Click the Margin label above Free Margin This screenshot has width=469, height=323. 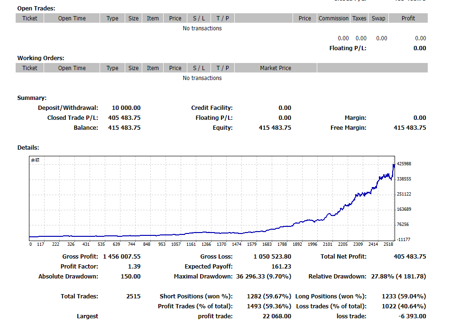tap(355, 117)
